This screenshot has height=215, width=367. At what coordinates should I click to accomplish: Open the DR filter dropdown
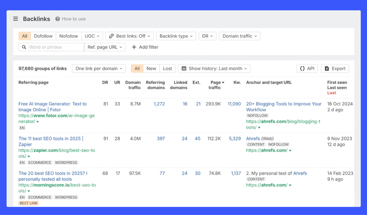tap(208, 36)
